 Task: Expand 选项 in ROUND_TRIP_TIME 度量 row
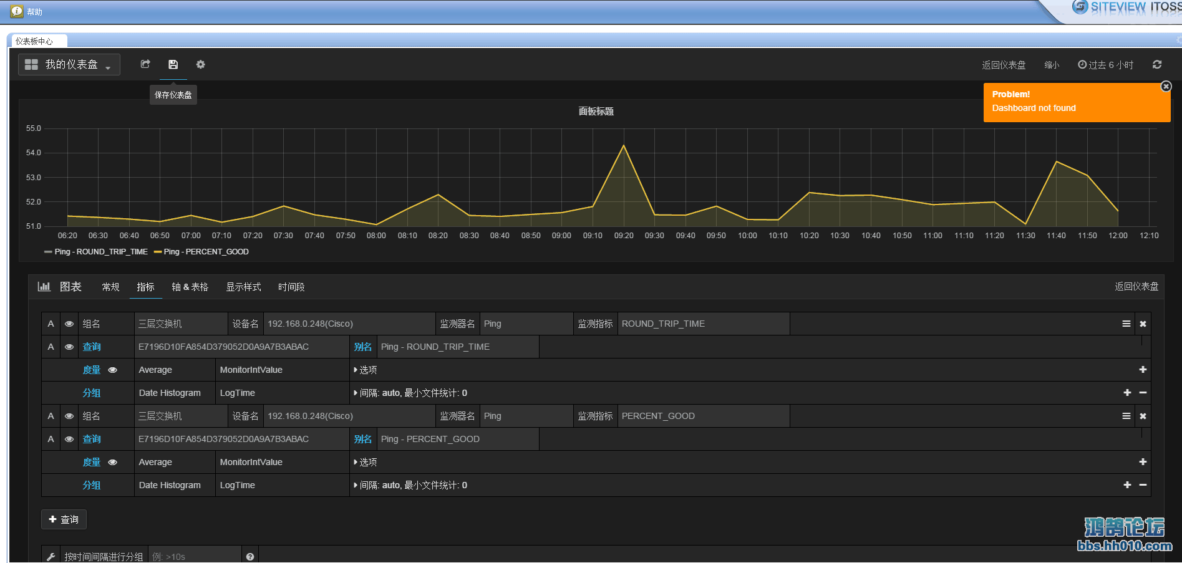pos(366,370)
